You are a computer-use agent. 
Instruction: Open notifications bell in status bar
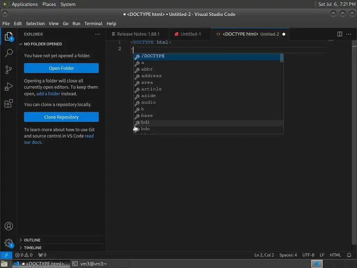pos(349,255)
